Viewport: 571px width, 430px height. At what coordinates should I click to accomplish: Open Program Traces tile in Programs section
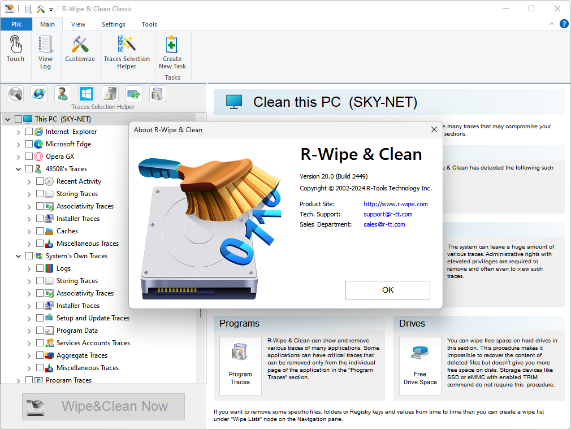[x=240, y=366]
